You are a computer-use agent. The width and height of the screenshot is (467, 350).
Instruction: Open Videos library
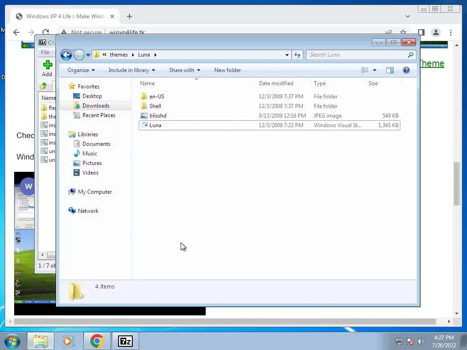(x=90, y=173)
